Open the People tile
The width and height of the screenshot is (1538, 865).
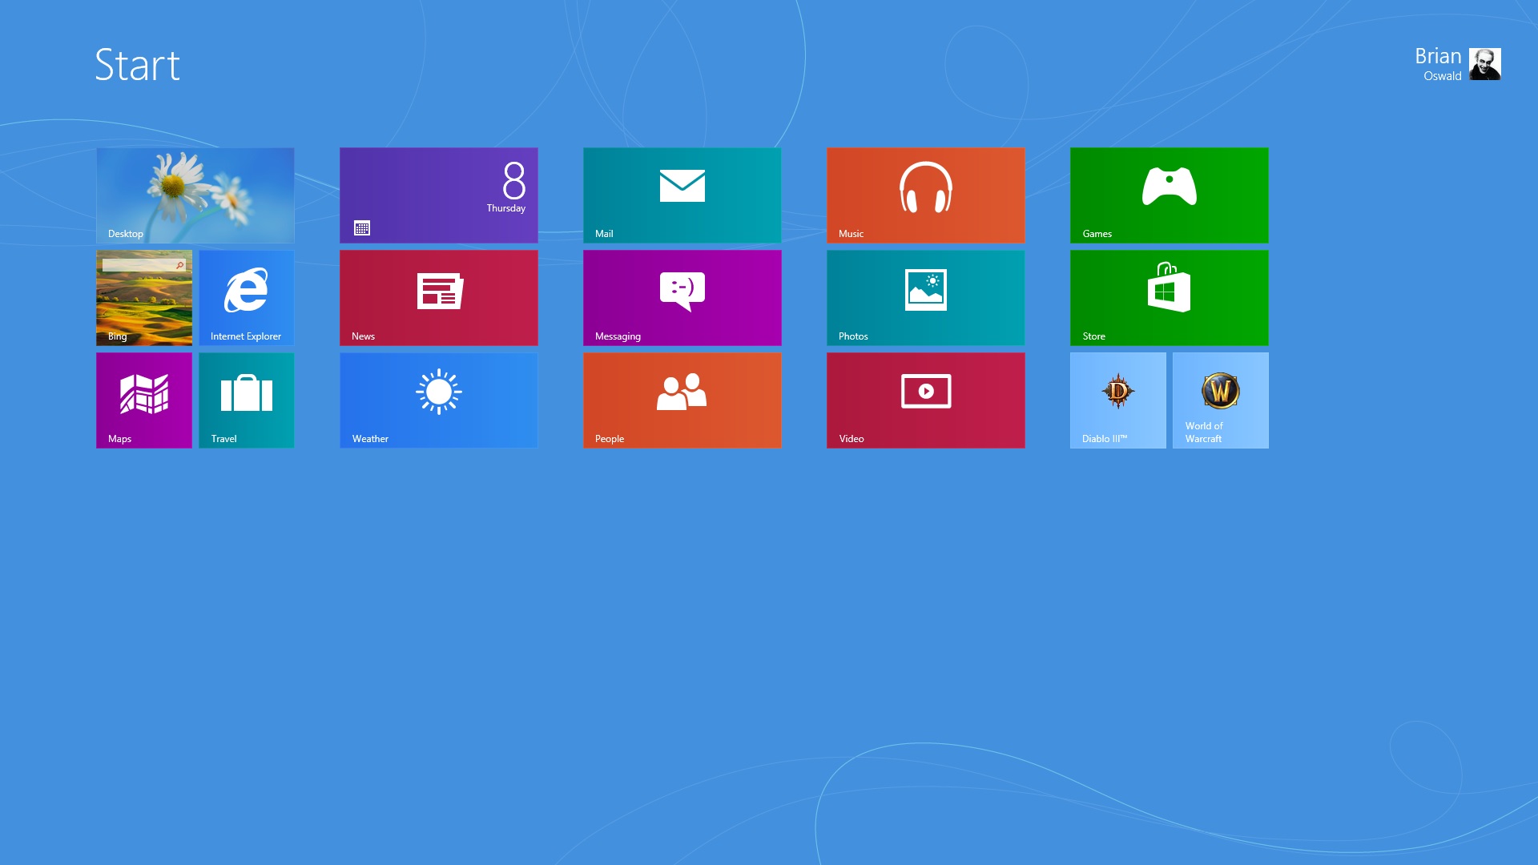click(682, 400)
